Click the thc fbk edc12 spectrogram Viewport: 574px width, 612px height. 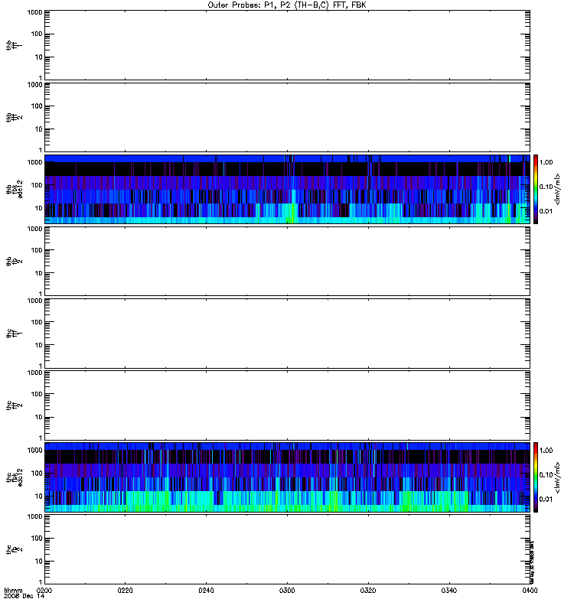[x=287, y=477]
